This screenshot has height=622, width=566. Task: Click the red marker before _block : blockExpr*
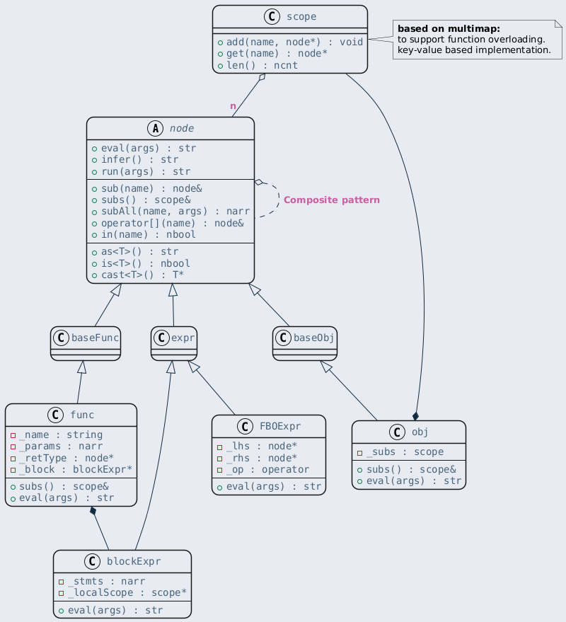coord(13,470)
